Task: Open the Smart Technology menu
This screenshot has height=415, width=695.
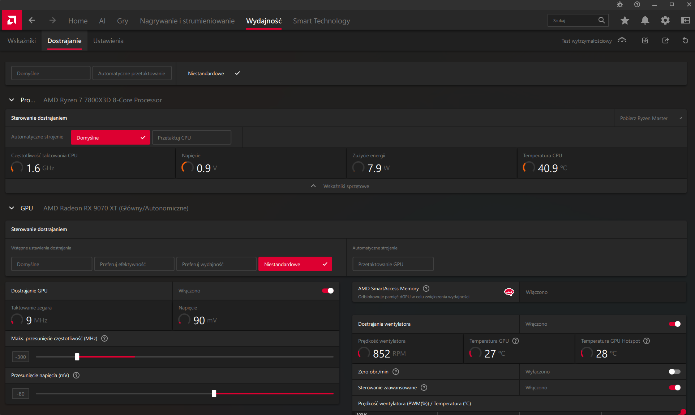Action: click(321, 21)
